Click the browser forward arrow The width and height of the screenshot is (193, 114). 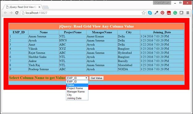pos(11,13)
